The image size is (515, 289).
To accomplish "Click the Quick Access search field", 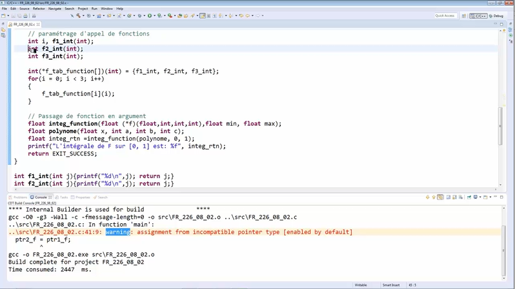I will pos(445,15).
